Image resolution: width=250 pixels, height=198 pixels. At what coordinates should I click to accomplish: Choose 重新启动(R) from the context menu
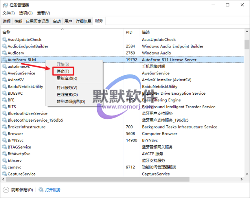coord(67,78)
